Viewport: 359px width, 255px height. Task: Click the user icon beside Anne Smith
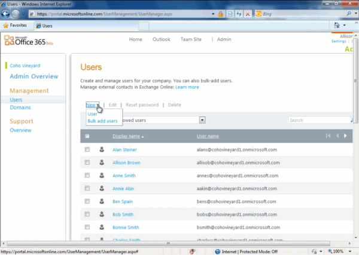coord(102,175)
